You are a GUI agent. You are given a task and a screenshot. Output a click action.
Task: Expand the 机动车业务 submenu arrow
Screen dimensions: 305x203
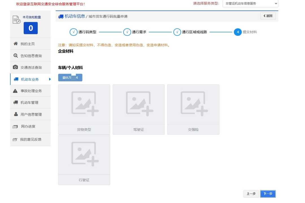click(50, 79)
